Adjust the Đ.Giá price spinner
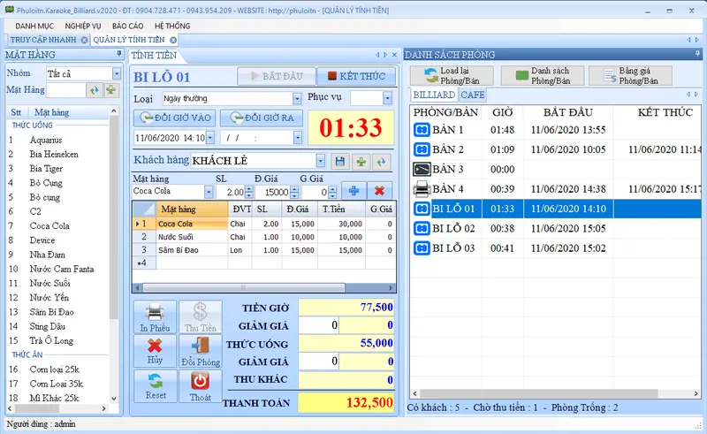 coord(294,192)
